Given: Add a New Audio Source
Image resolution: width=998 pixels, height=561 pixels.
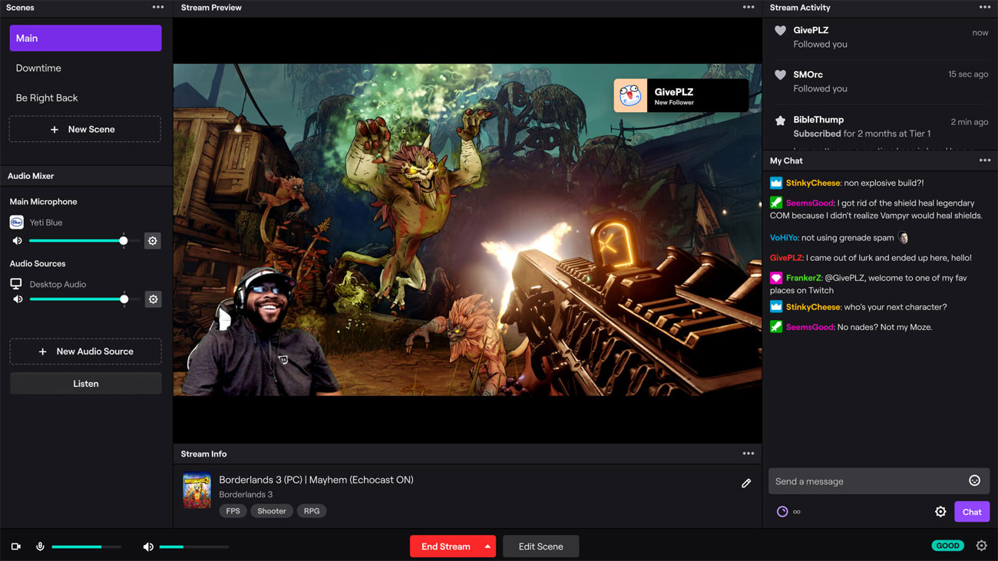Looking at the screenshot, I should coord(85,351).
